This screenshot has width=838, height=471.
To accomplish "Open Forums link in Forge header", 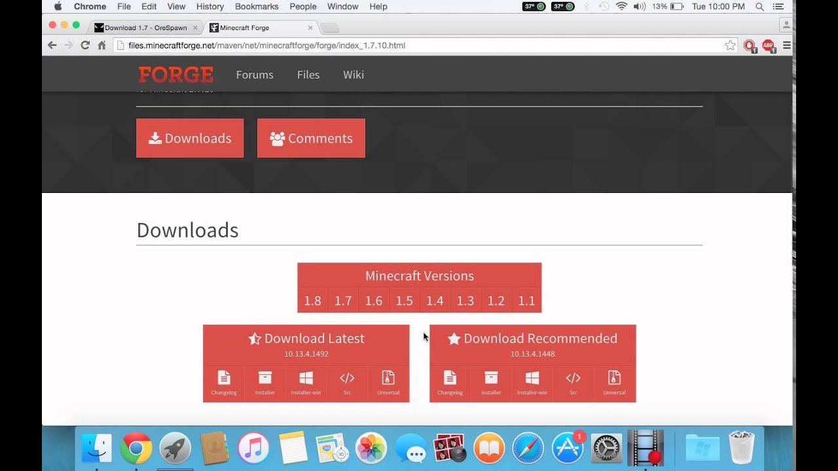I will [x=255, y=75].
